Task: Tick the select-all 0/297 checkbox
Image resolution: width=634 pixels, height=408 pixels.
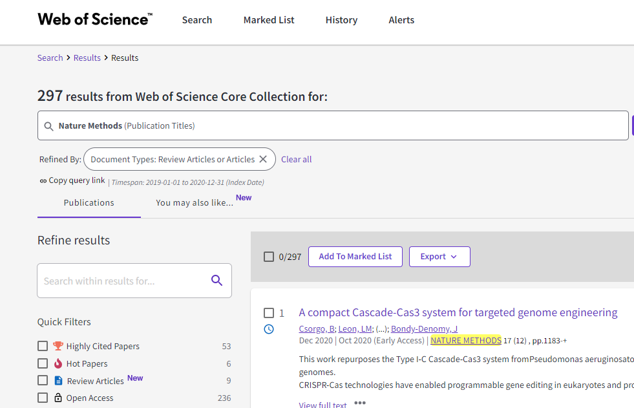Action: click(x=269, y=257)
